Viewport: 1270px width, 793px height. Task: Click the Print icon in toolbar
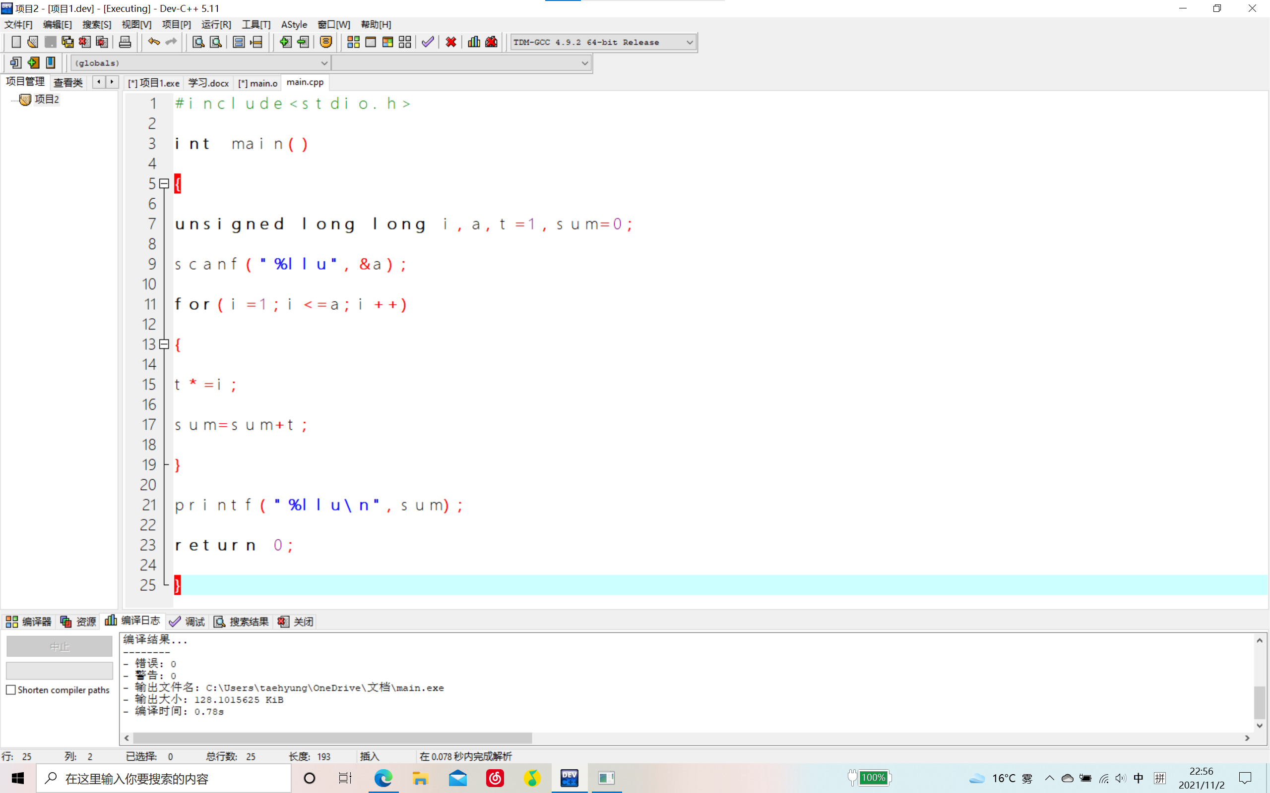[125, 42]
